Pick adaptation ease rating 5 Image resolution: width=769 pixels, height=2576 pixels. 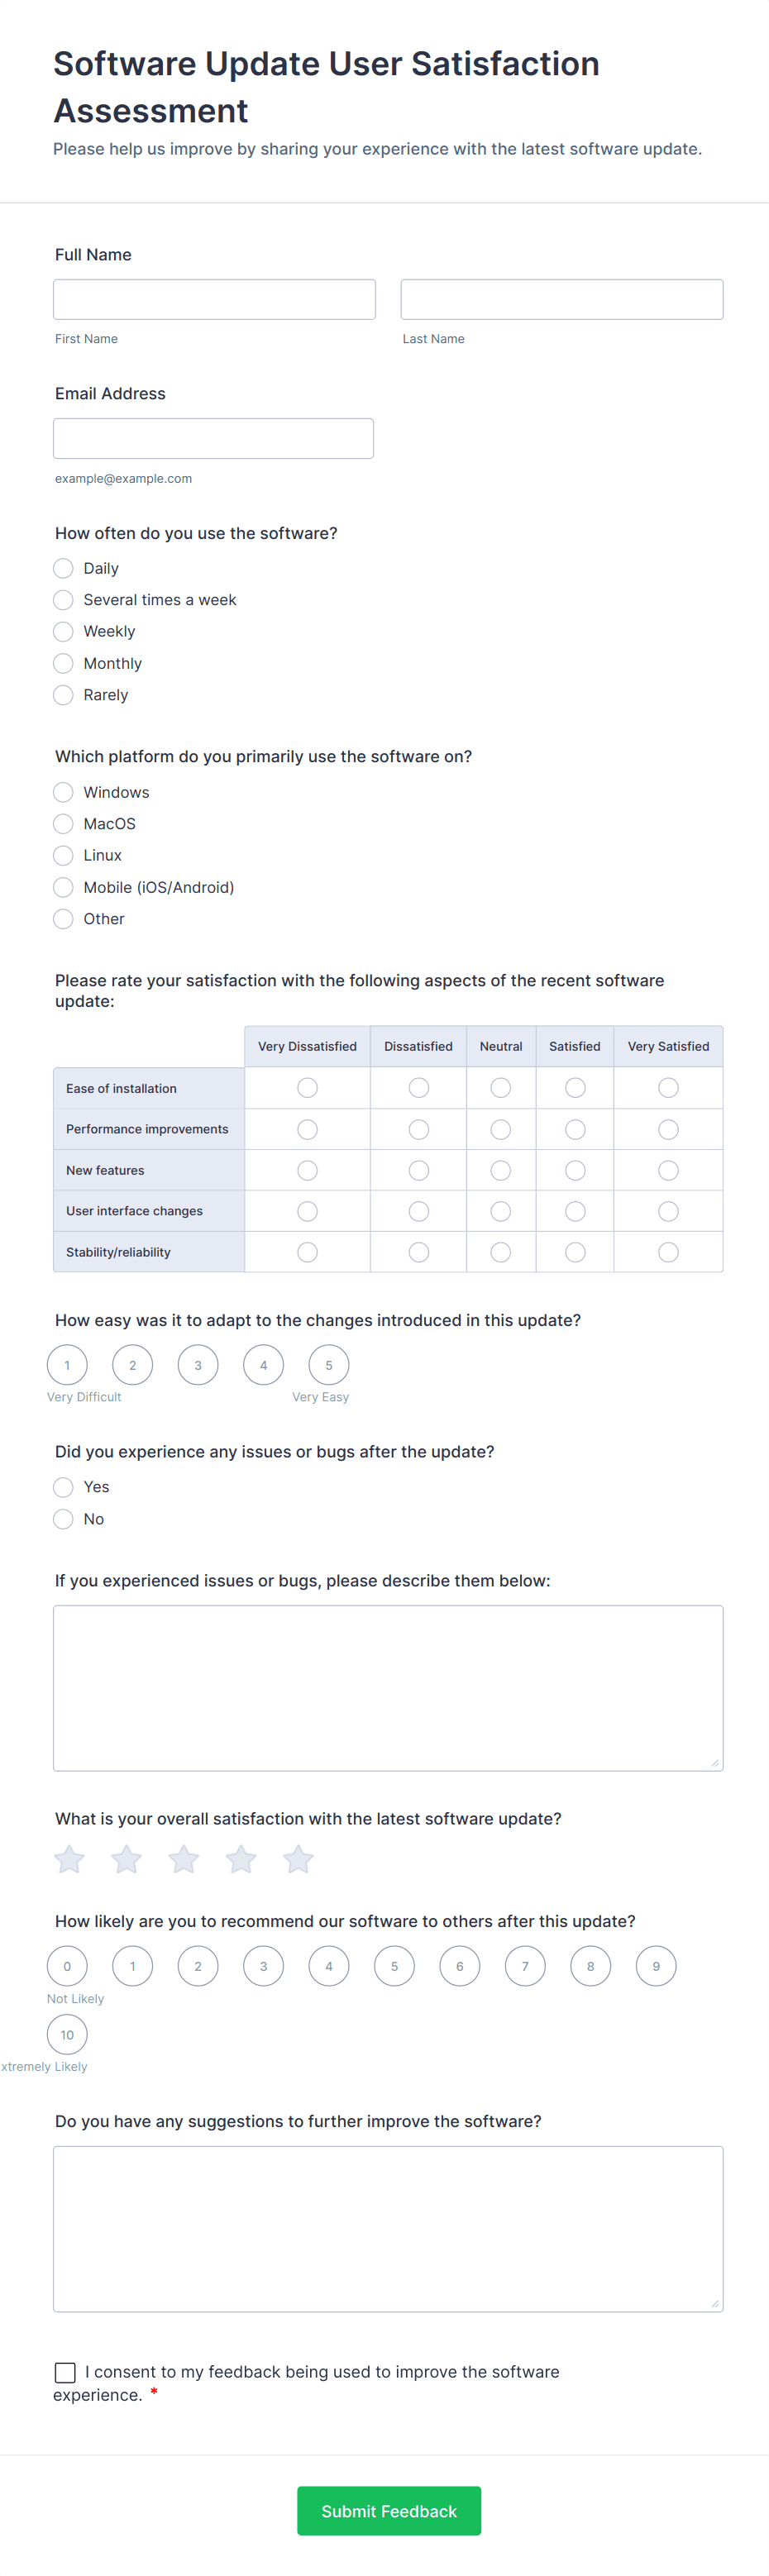329,1365
